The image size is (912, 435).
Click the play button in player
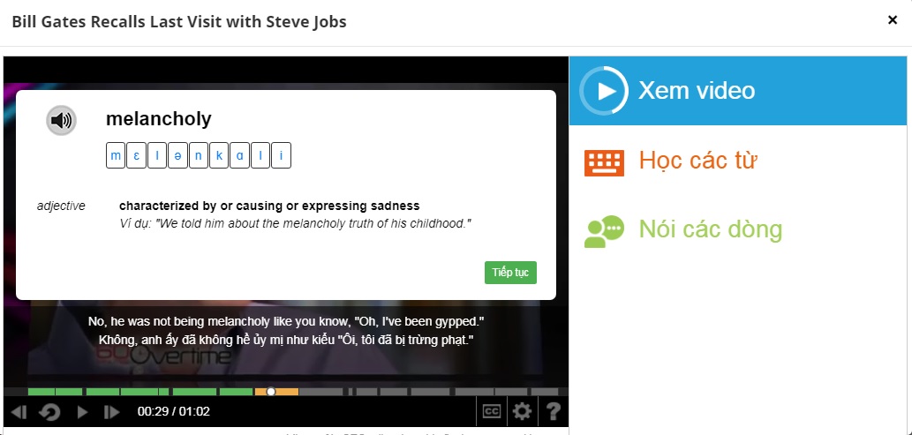[x=83, y=412]
